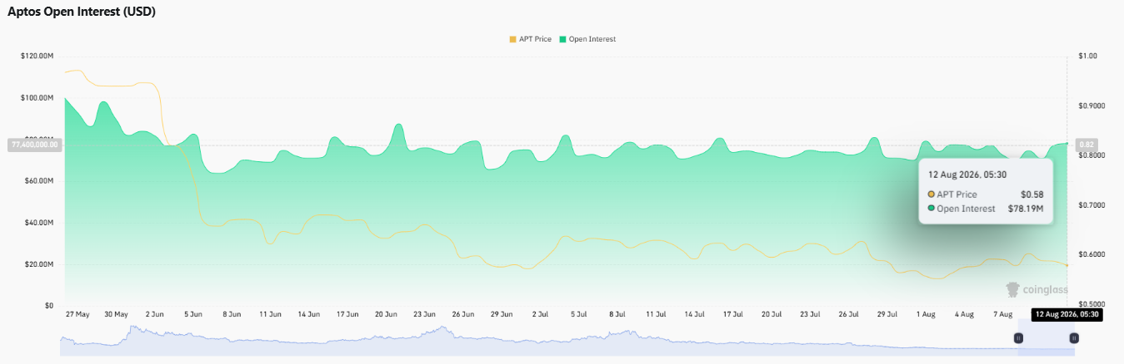Click the 14 Jun date label

pos(308,315)
